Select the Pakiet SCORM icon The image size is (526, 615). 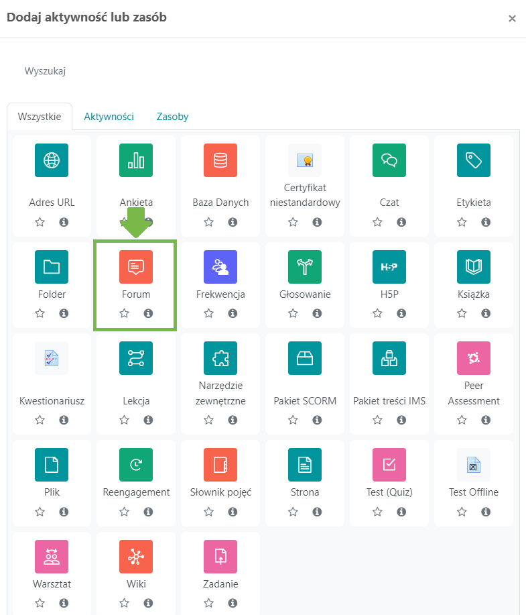click(x=305, y=358)
